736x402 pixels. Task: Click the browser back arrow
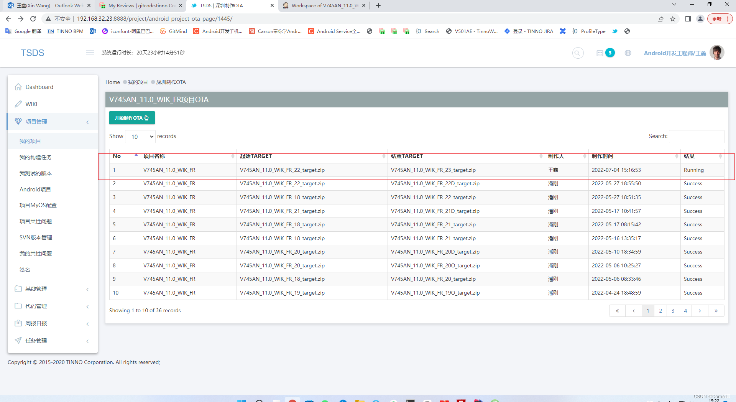[x=8, y=19]
